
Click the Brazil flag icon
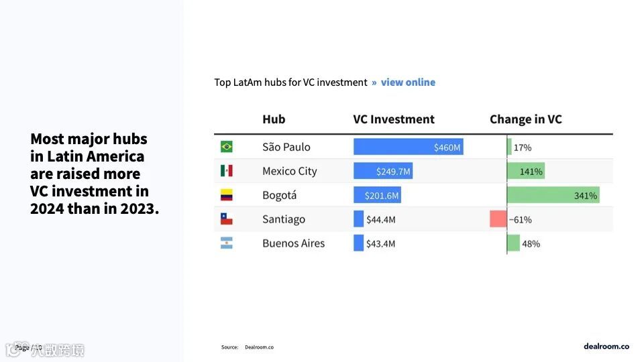click(226, 147)
